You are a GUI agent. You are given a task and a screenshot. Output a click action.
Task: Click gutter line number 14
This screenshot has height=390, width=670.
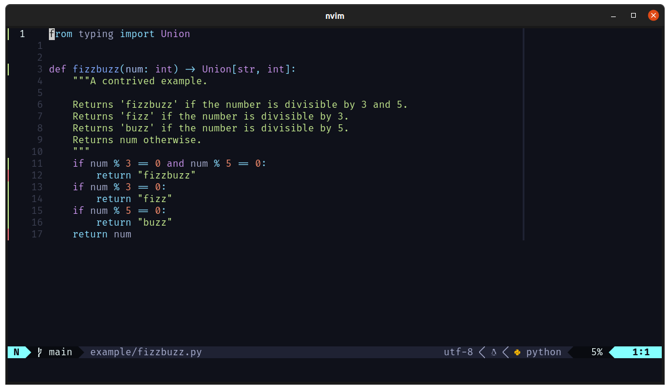coord(37,199)
